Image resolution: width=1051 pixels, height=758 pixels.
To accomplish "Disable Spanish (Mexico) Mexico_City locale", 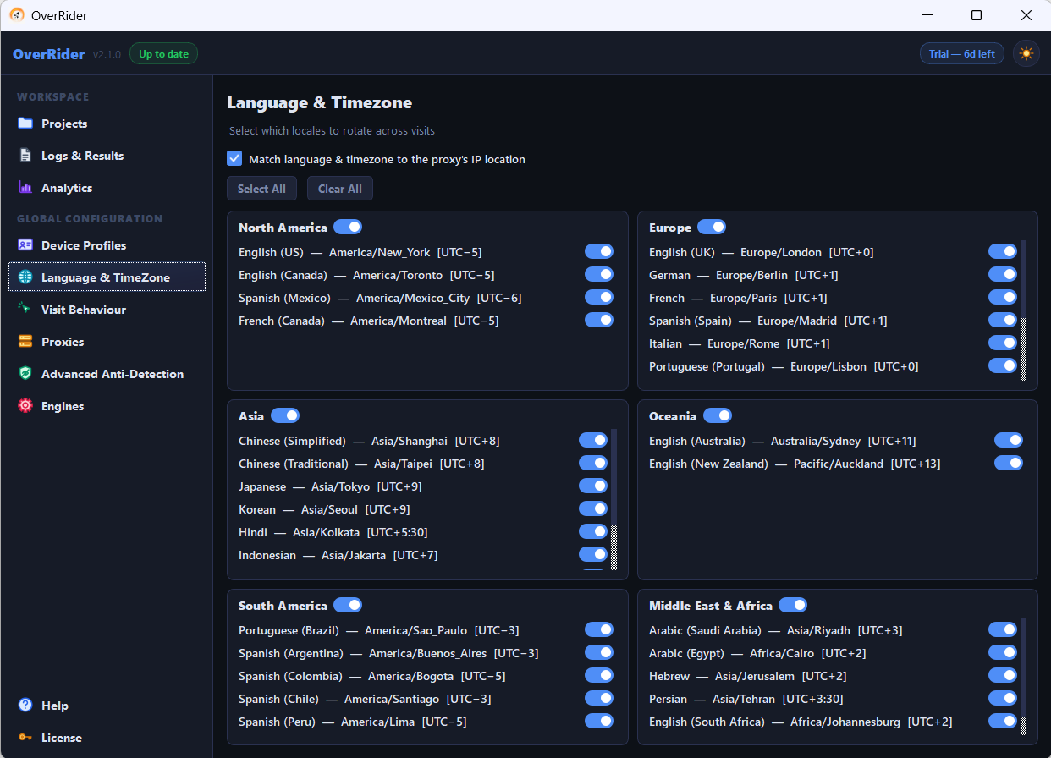I will pyautogui.click(x=599, y=297).
